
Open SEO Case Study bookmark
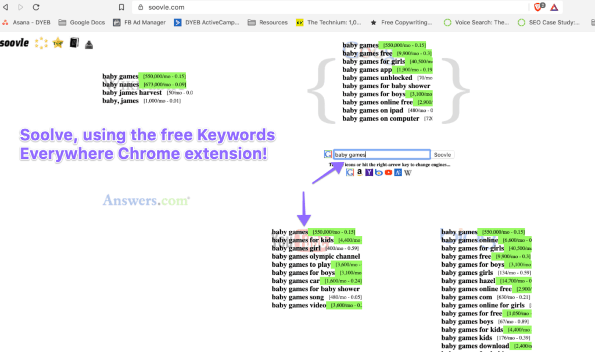click(x=549, y=23)
